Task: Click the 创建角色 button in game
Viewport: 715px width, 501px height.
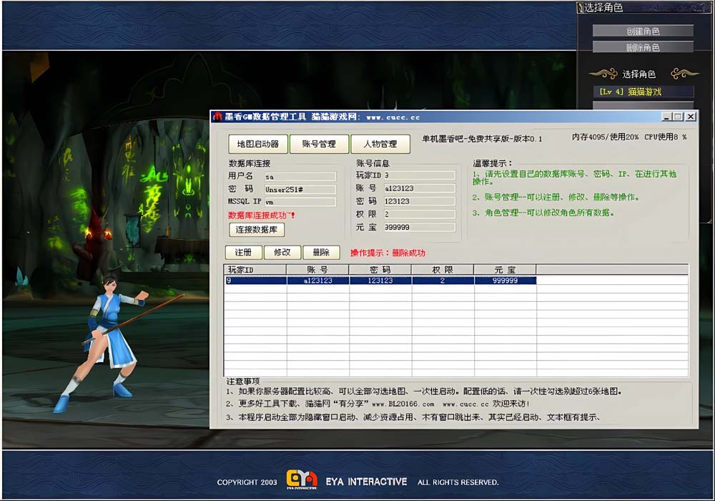Action: click(x=643, y=31)
